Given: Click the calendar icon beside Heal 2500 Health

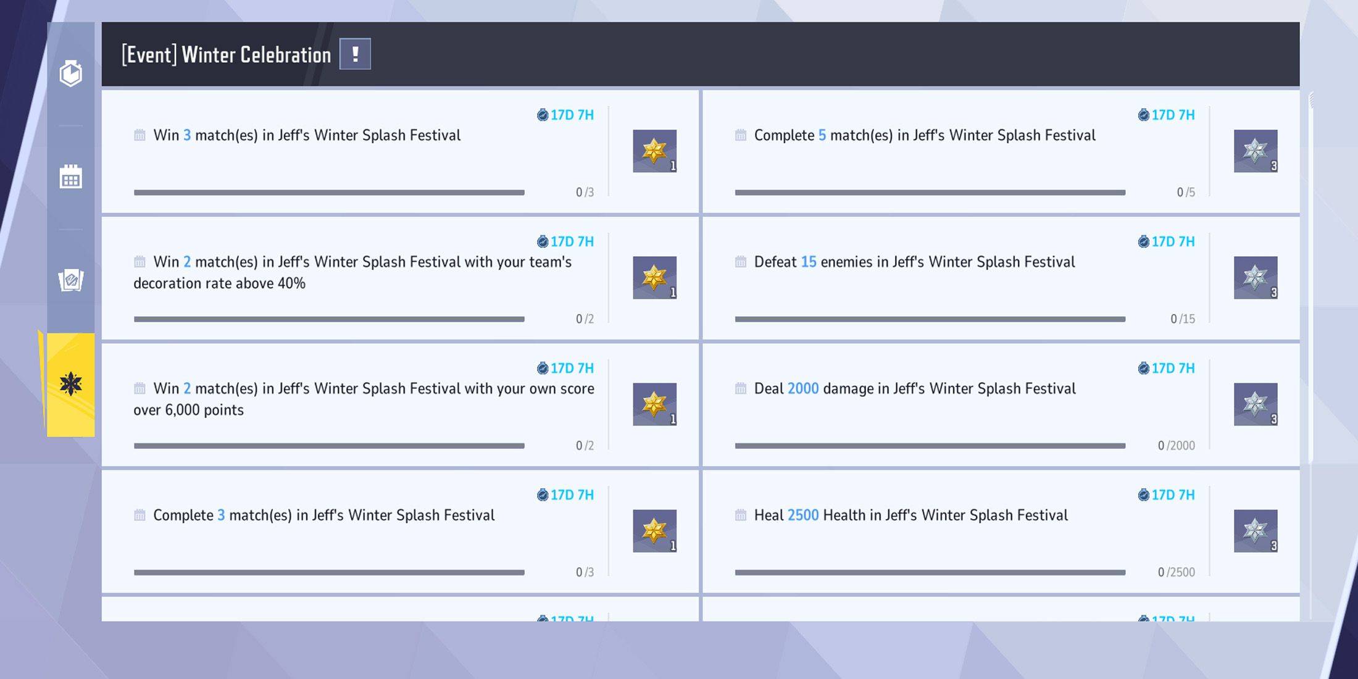Looking at the screenshot, I should pyautogui.click(x=741, y=515).
